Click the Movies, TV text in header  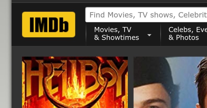coord(113,30)
